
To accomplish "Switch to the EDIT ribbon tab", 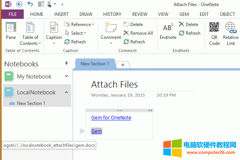I will point(204,14).
